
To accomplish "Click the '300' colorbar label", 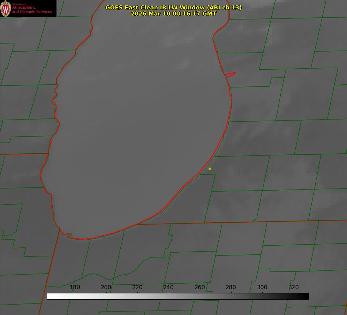I will click(x=262, y=287).
